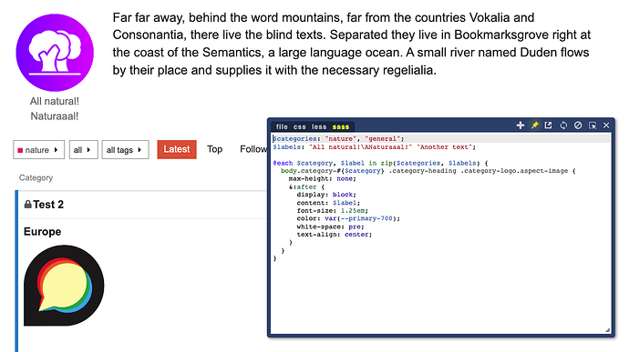Open the editor in an external window
This screenshot has width=629, height=352.
(x=549, y=126)
